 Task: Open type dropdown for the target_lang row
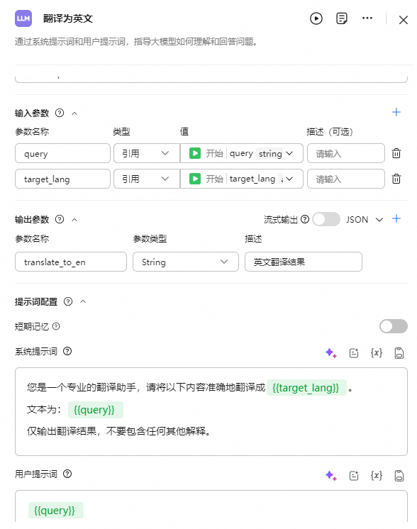pyautogui.click(x=146, y=179)
